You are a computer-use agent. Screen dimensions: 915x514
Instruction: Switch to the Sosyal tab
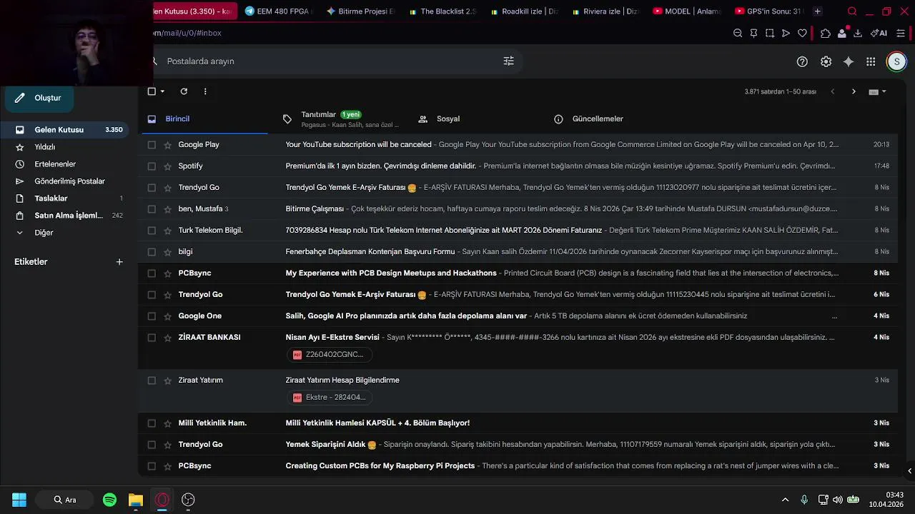click(477, 119)
